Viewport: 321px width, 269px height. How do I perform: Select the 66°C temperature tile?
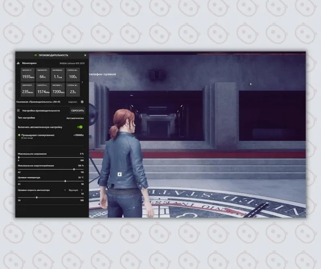[x=43, y=75]
